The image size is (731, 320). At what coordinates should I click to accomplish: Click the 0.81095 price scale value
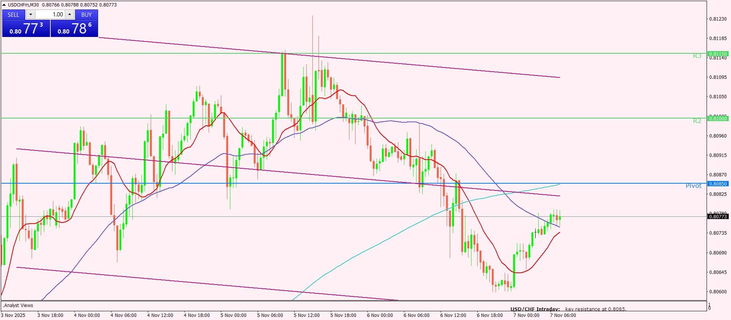(718, 77)
